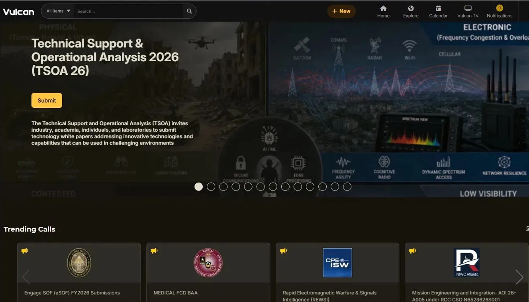
Task: Click the megaphone icon on MEDICAL FCD card
Action: click(154, 251)
